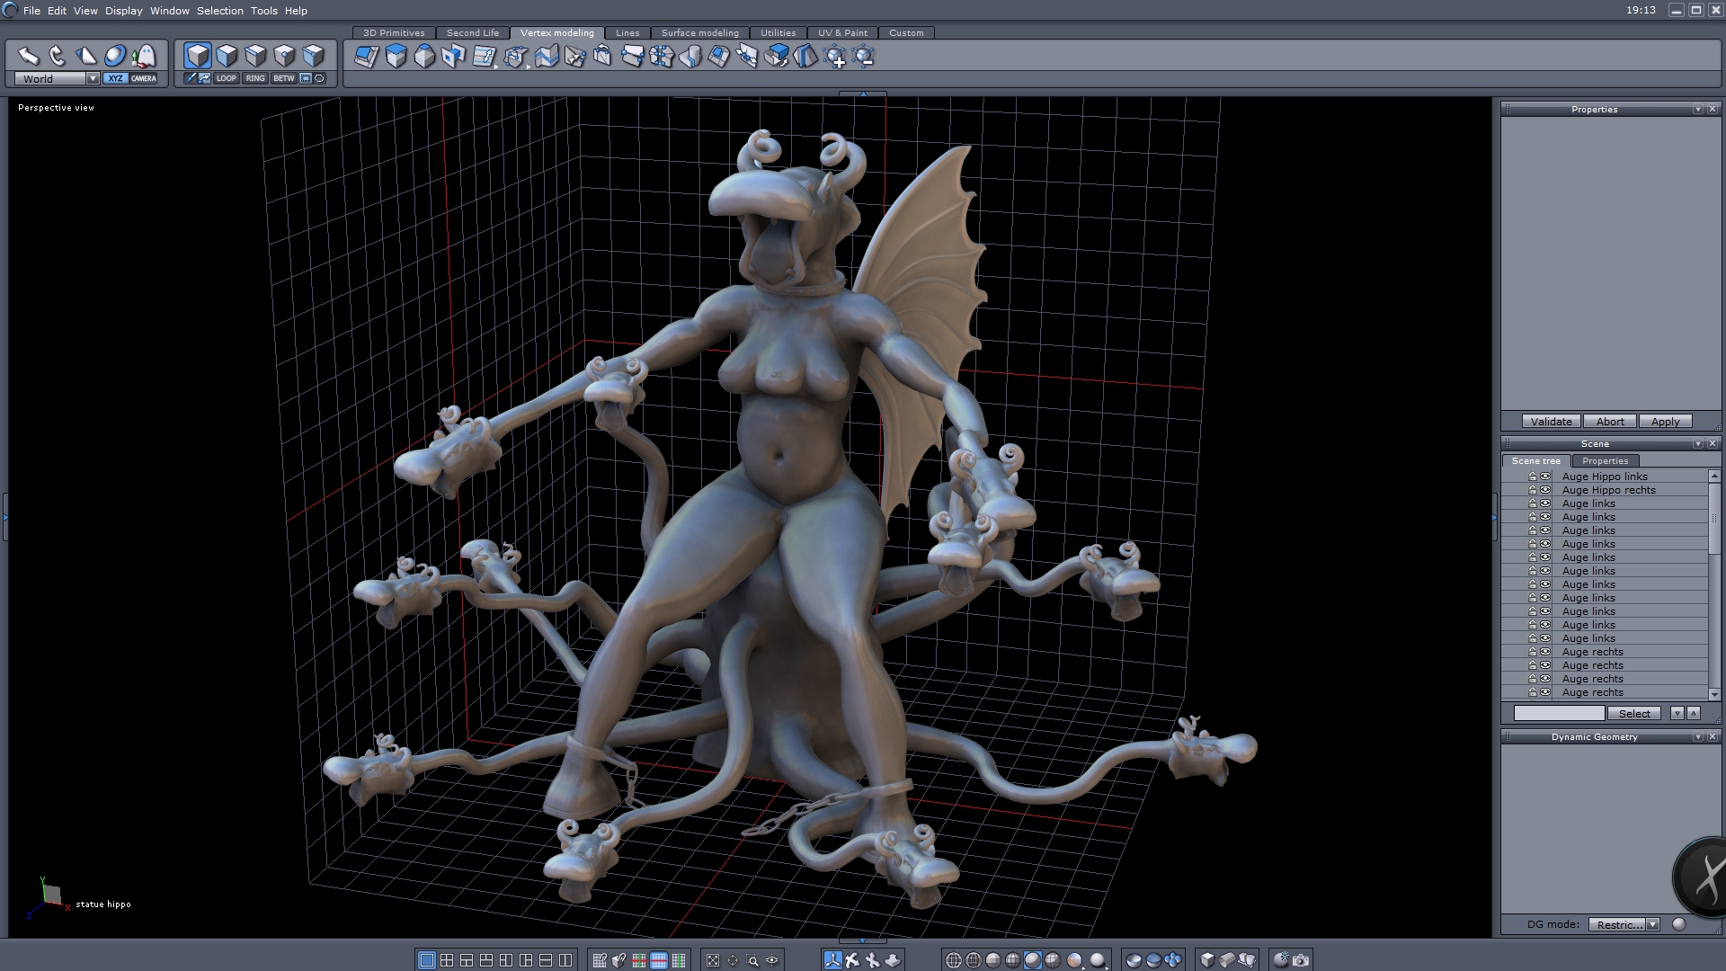Click the first cube selection mode icon
Screen dimensions: 1726x971
[198, 56]
